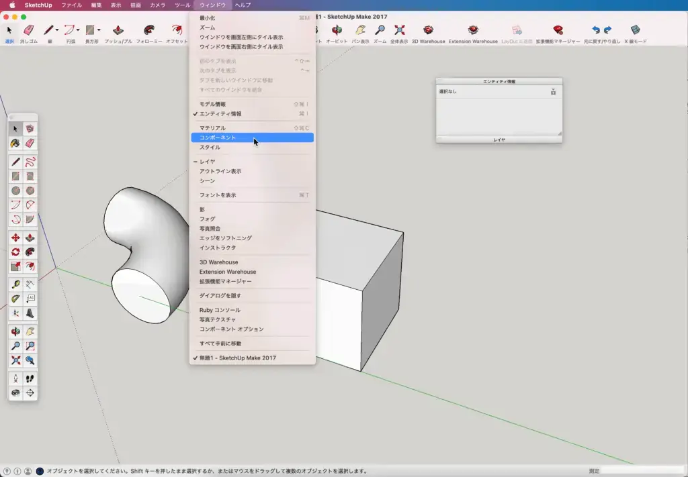Choose モデル情報 from the window menu
This screenshot has height=477, width=688.
pyautogui.click(x=253, y=104)
